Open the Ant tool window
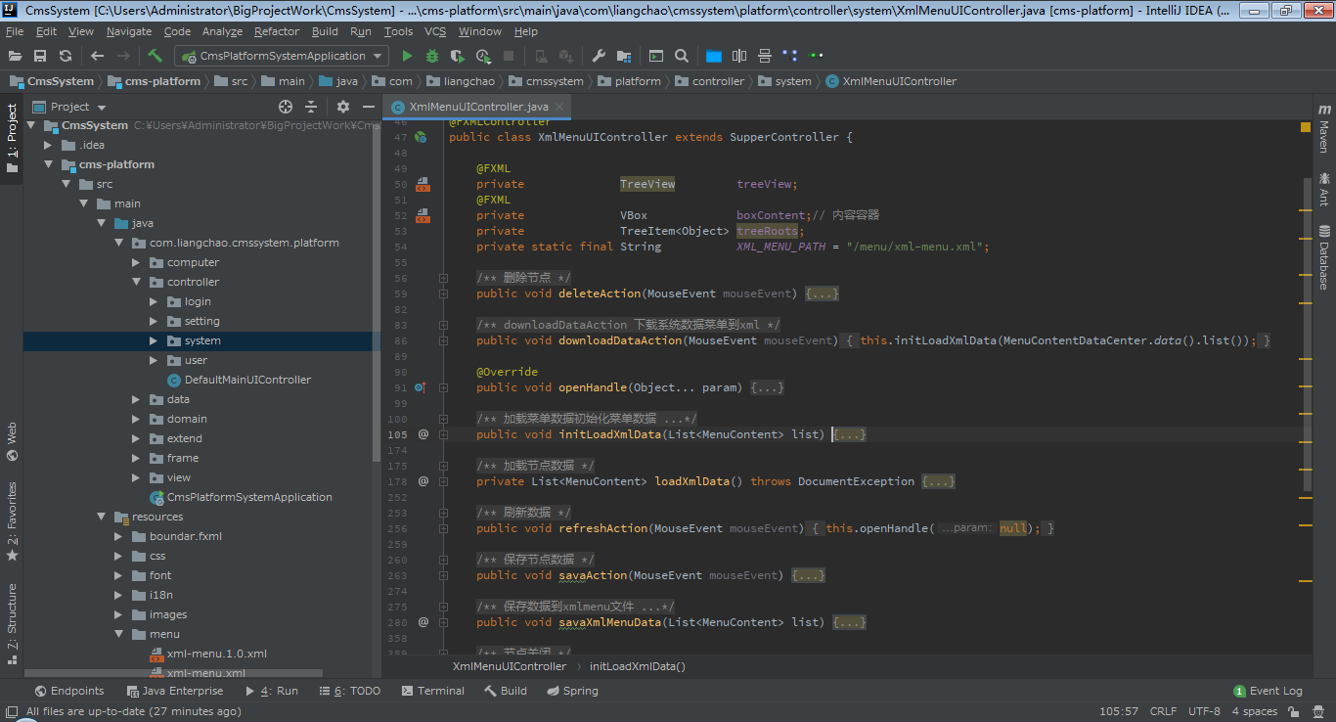Viewport: 1336px width, 722px height. tap(1324, 188)
